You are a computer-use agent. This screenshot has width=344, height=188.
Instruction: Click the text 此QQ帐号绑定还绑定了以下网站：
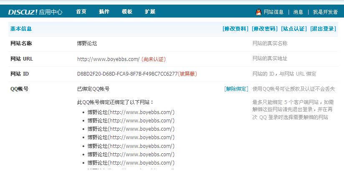115,102
